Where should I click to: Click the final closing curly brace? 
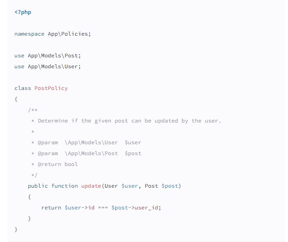(x=16, y=229)
